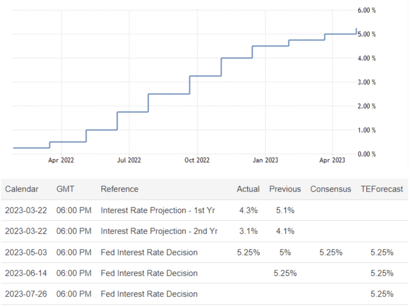
Task: Click the GMT column header
Action: [x=65, y=189]
